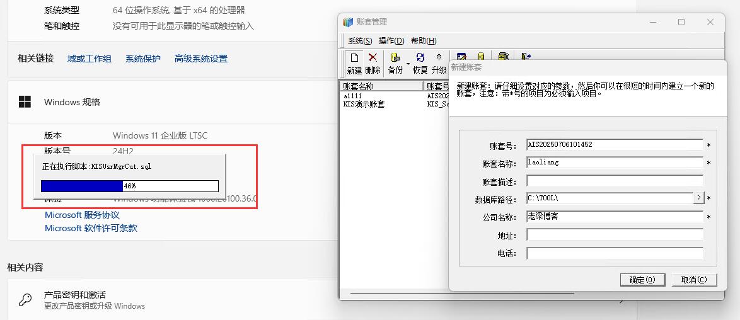Click the Windows 11 企业版 LTSC version text
This screenshot has width=740, height=320.
tap(160, 135)
